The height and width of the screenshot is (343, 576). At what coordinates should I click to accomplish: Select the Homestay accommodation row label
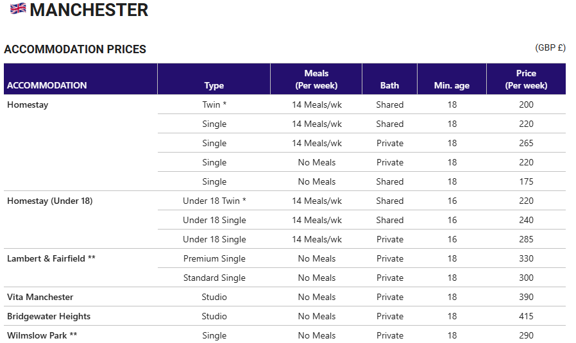pyautogui.click(x=28, y=105)
